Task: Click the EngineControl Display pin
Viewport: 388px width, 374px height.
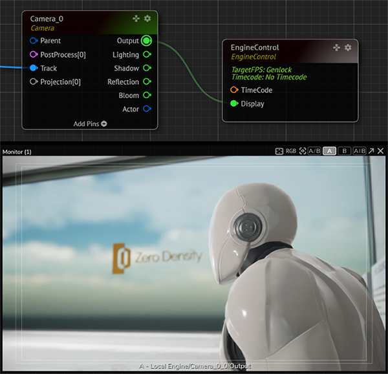Action: (x=234, y=103)
